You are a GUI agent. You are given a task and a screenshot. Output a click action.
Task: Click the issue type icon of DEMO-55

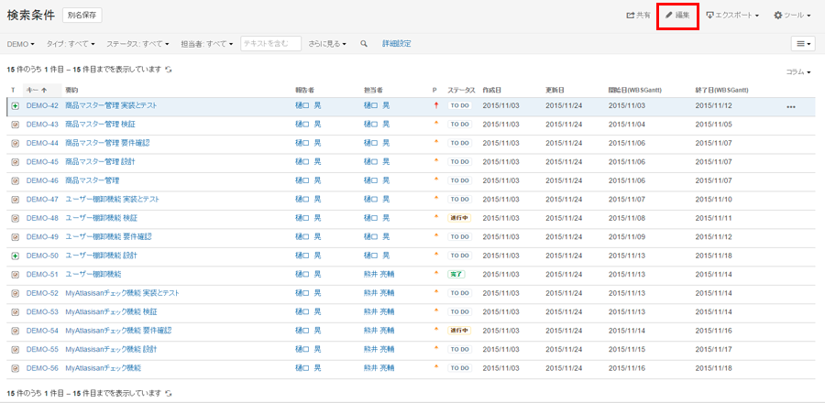tap(16, 349)
